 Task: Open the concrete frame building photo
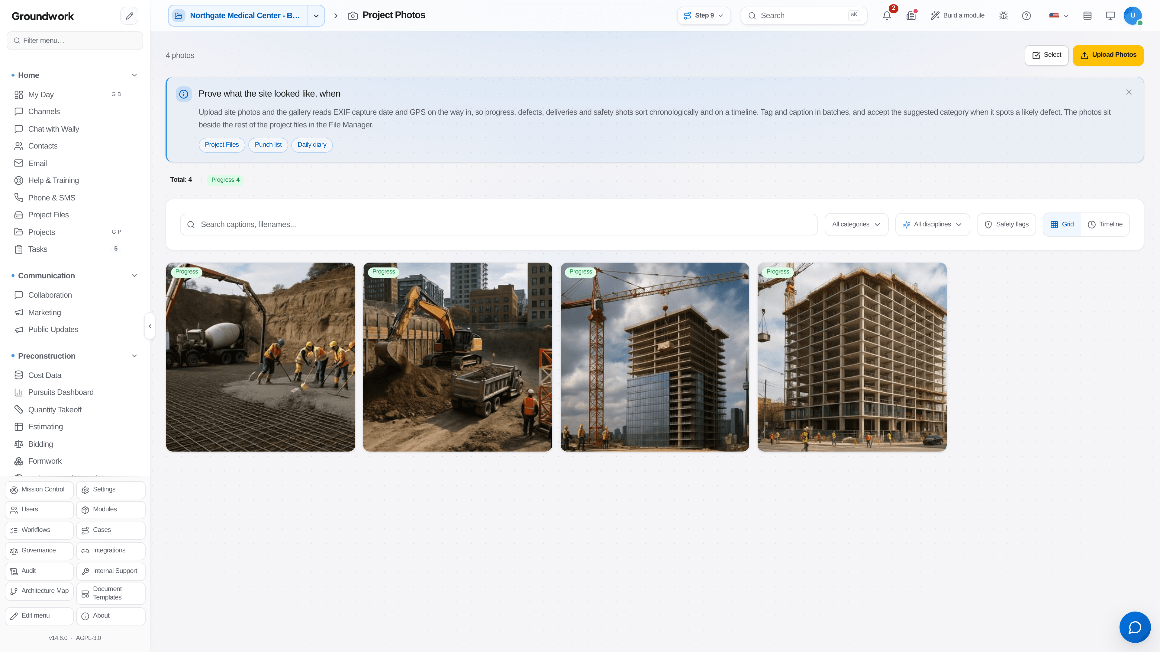(x=852, y=357)
